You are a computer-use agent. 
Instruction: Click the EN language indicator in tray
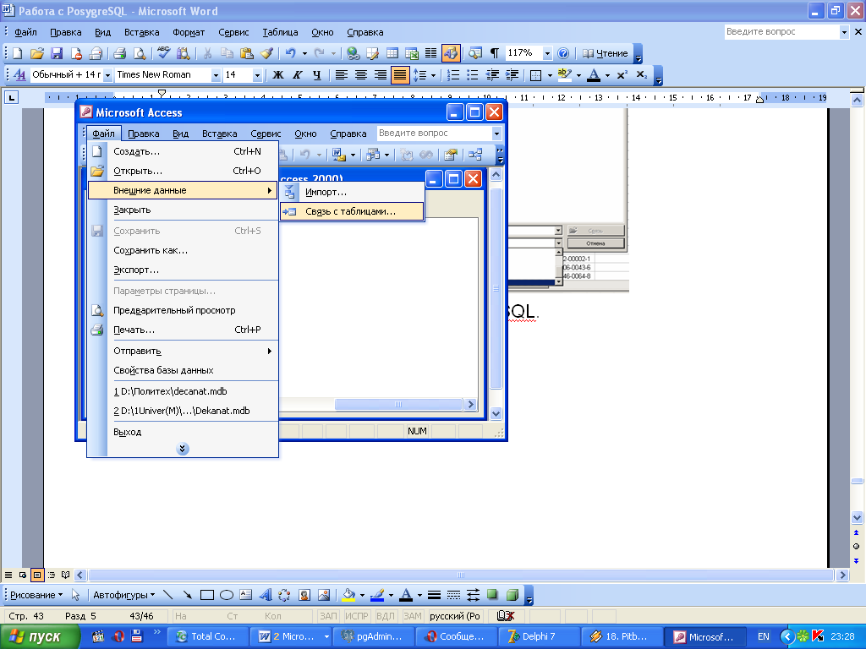764,637
